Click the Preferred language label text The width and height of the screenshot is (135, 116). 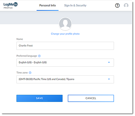27,56
